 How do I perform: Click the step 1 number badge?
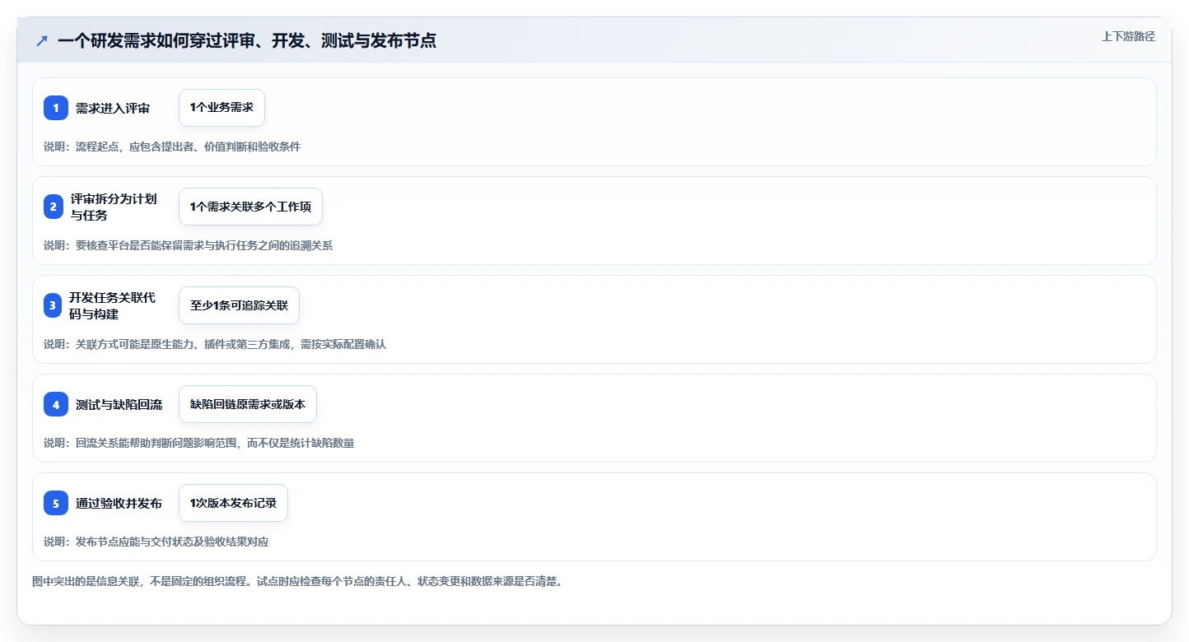[56, 108]
